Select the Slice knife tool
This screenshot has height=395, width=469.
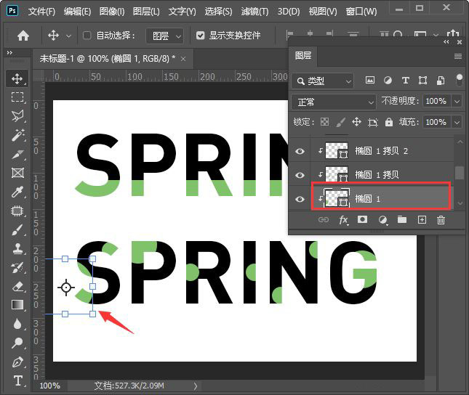point(17,154)
